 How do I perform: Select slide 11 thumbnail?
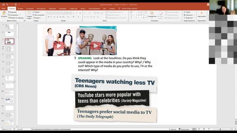pos(10,100)
